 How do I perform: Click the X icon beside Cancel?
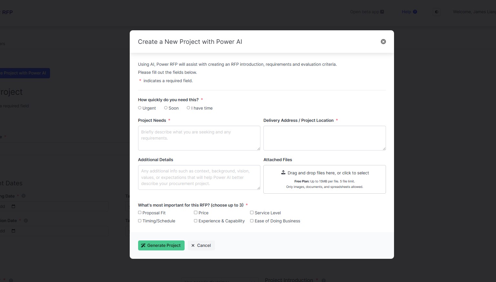(x=193, y=246)
